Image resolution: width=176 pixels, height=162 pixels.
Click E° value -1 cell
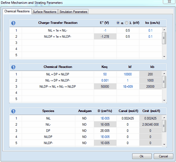[x=105, y=30]
